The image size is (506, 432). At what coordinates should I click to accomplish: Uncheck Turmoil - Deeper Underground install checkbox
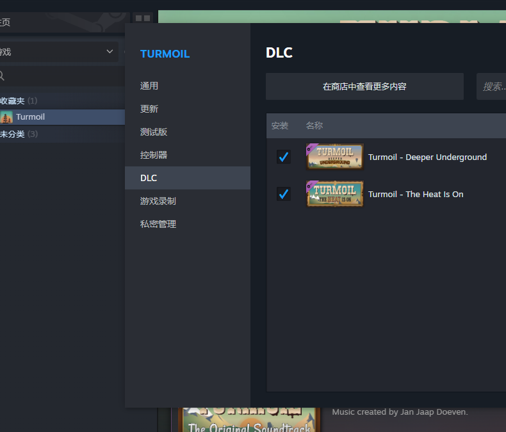[x=284, y=157]
